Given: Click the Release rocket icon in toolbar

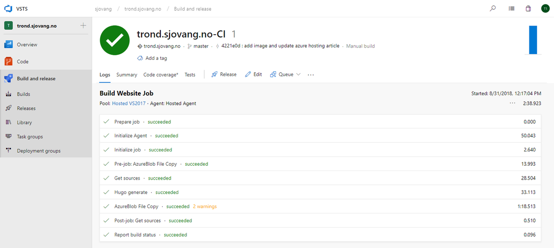Looking at the screenshot, I should 214,74.
